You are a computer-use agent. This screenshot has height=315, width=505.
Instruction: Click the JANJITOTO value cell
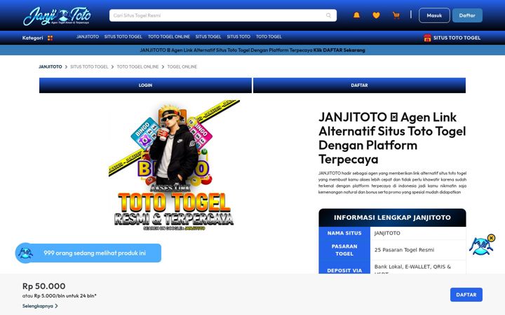point(418,233)
